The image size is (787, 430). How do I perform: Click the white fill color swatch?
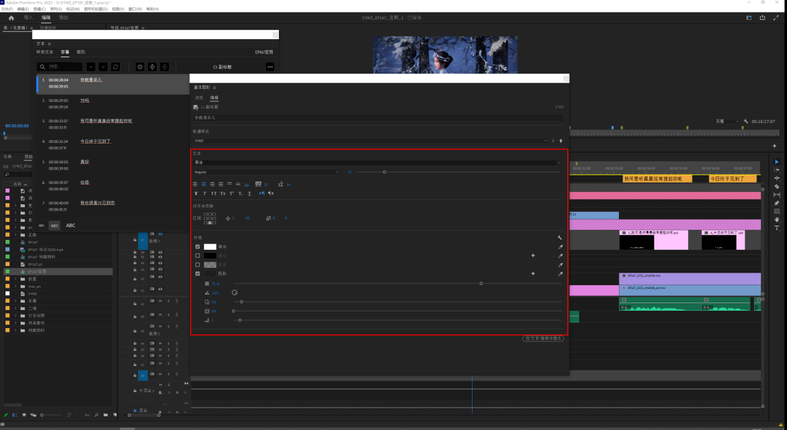210,247
